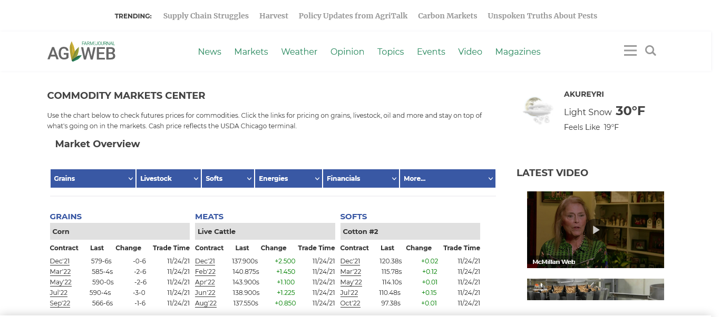Select Feb'22 Live Cattle contract
The height and width of the screenshot is (317, 720).
click(205, 272)
